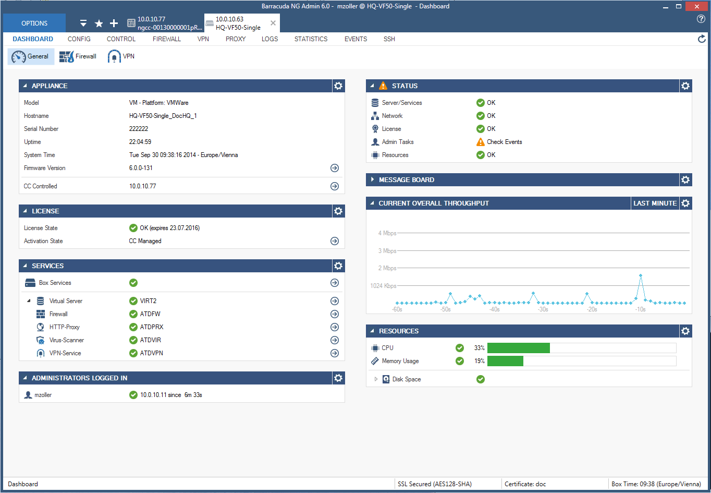Click the plus icon to add connection

[x=114, y=23]
